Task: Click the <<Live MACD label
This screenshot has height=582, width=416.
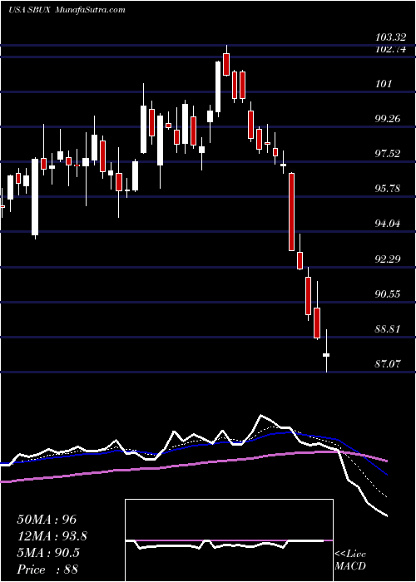Action: [x=350, y=560]
